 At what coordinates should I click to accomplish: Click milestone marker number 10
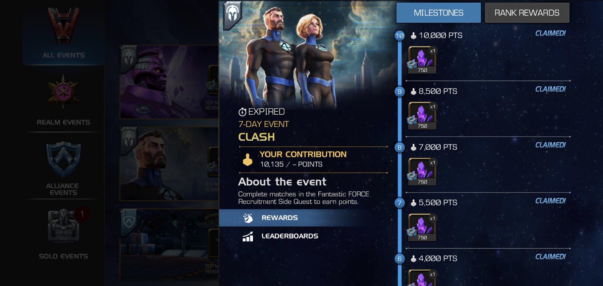pyautogui.click(x=400, y=35)
